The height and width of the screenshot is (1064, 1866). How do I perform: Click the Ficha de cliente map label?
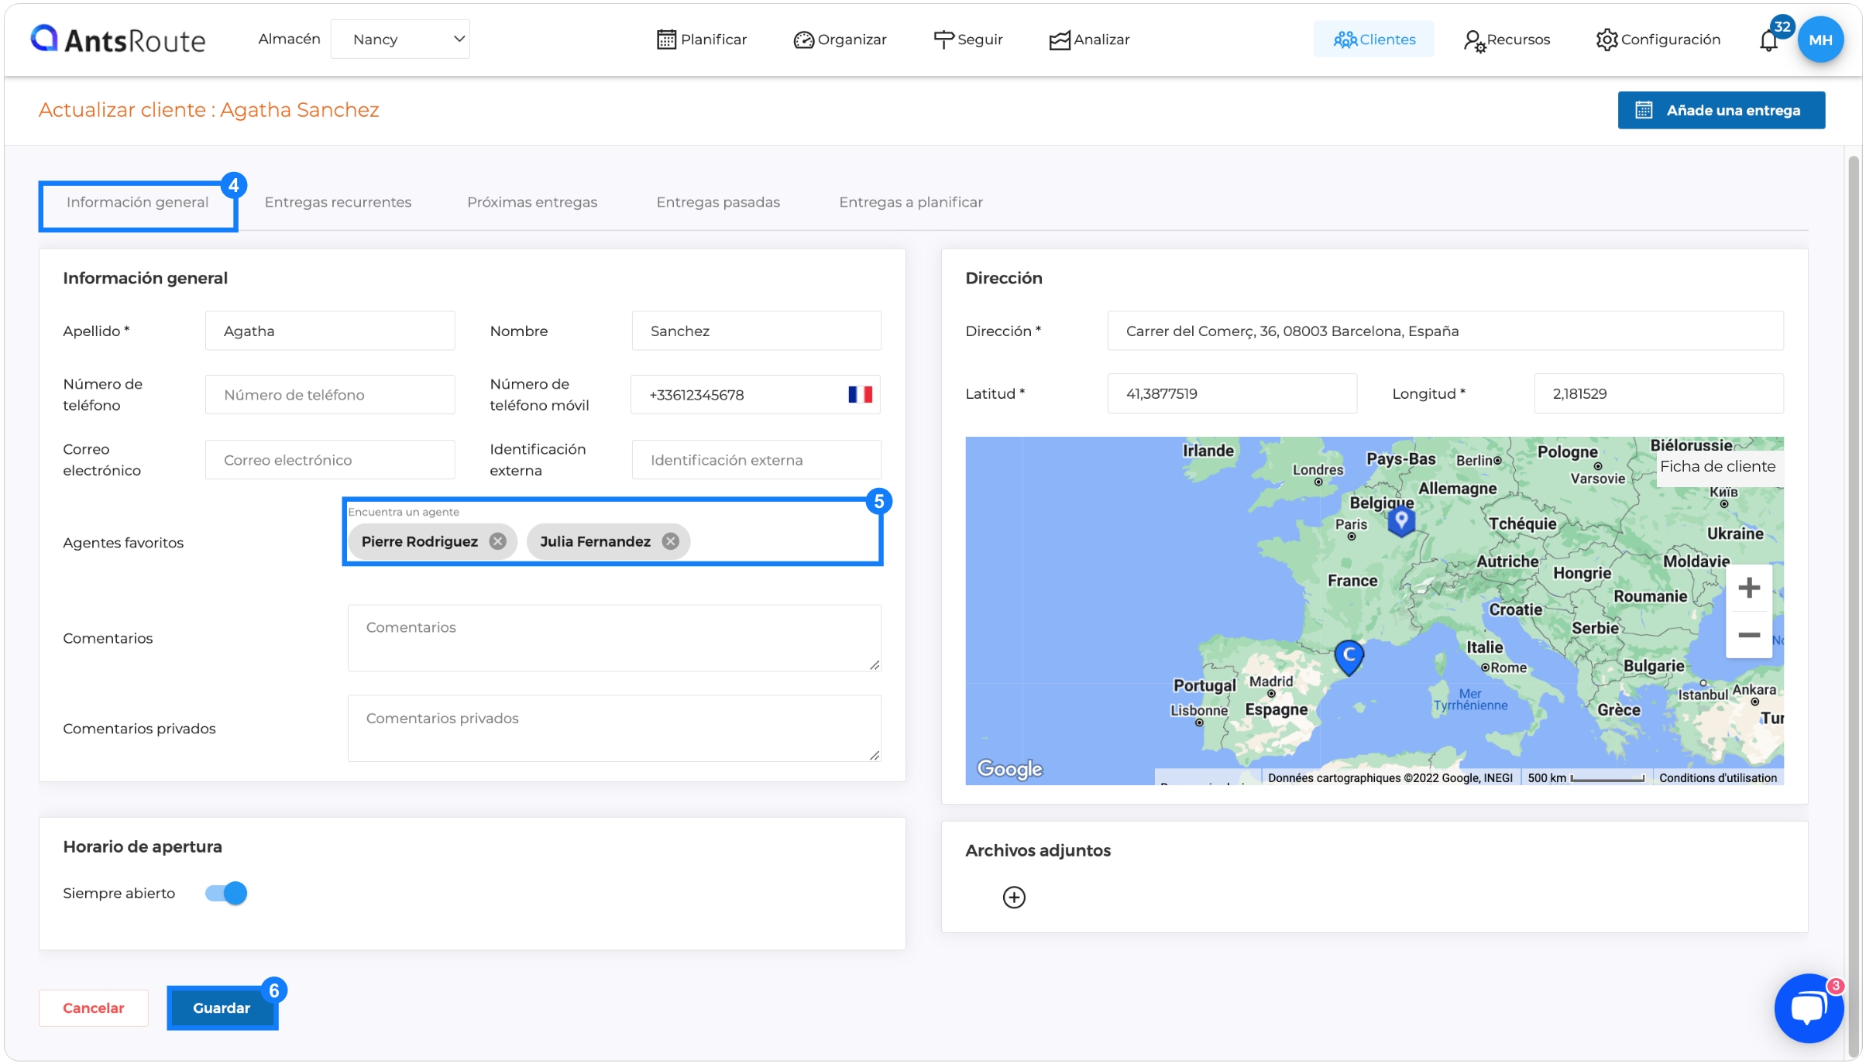[1717, 466]
